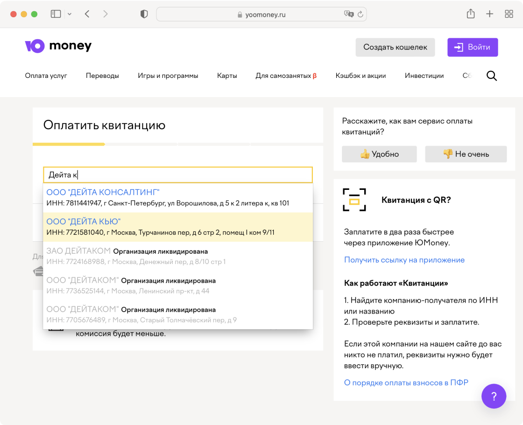Rate the service with Не очень
Viewport: 523px width, 425px height.
[466, 154]
